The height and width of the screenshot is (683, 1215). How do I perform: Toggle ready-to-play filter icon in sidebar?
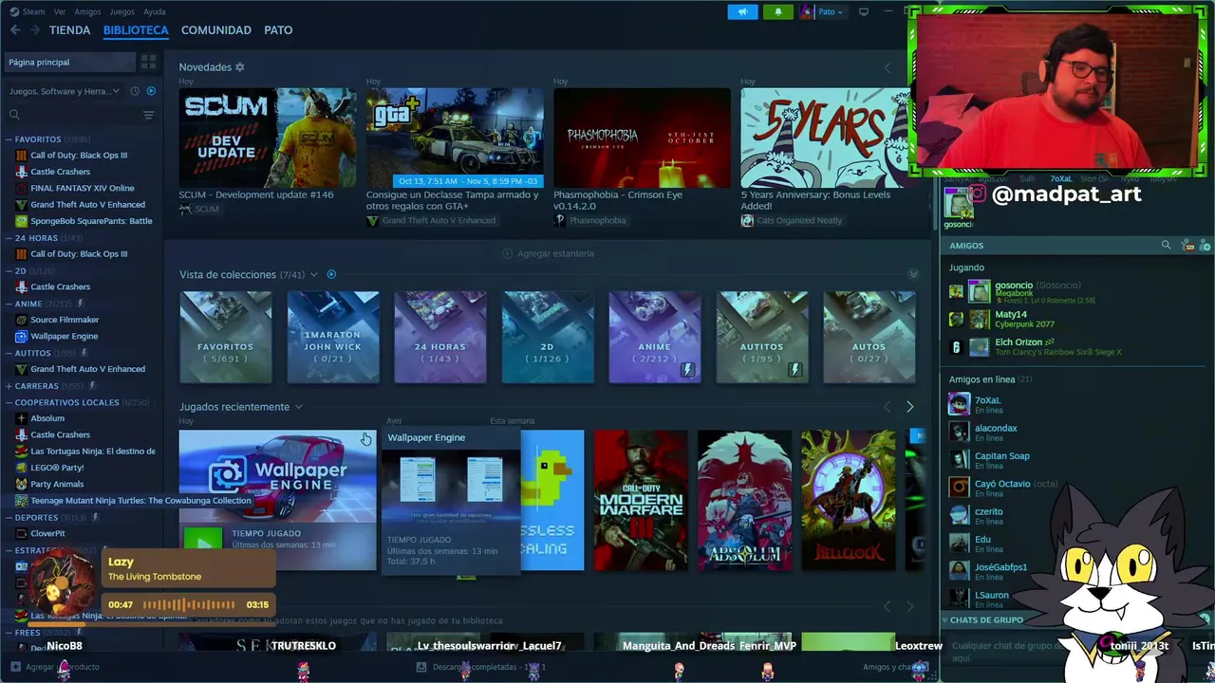(x=150, y=91)
